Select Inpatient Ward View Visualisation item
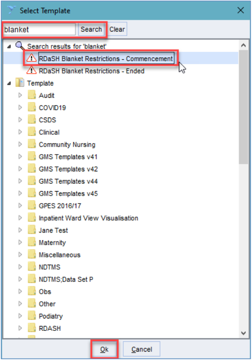The width and height of the screenshot is (252, 360). [x=88, y=218]
